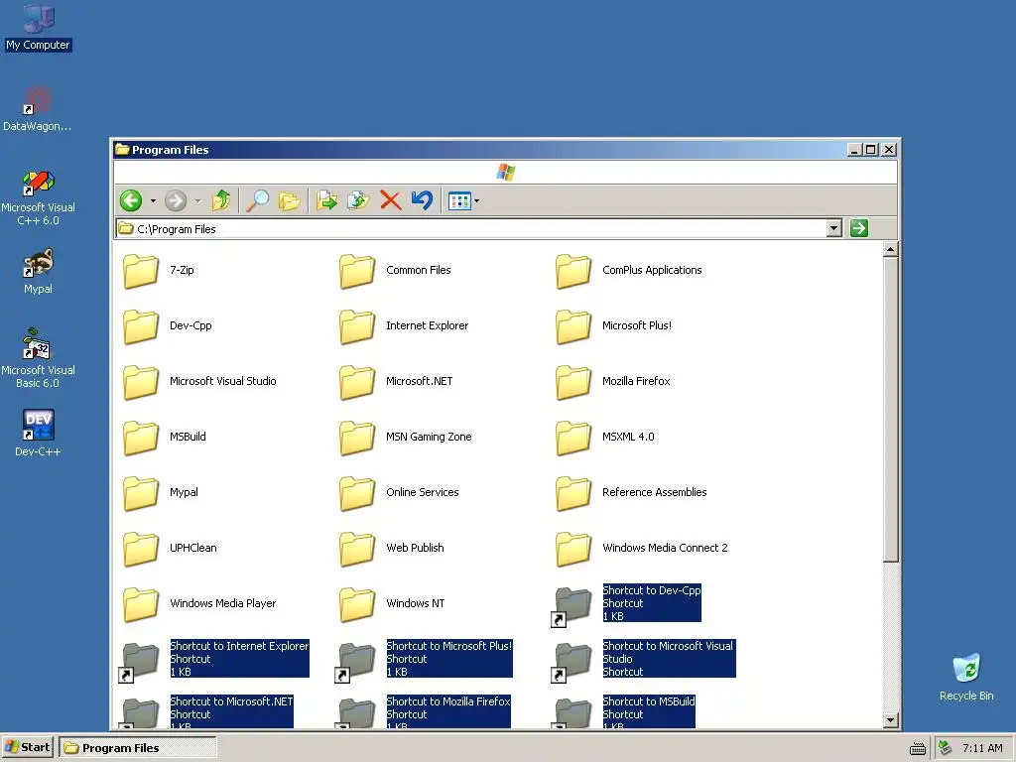Open the Start menu
Screen dimensions: 1016x762
pyautogui.click(x=27, y=747)
